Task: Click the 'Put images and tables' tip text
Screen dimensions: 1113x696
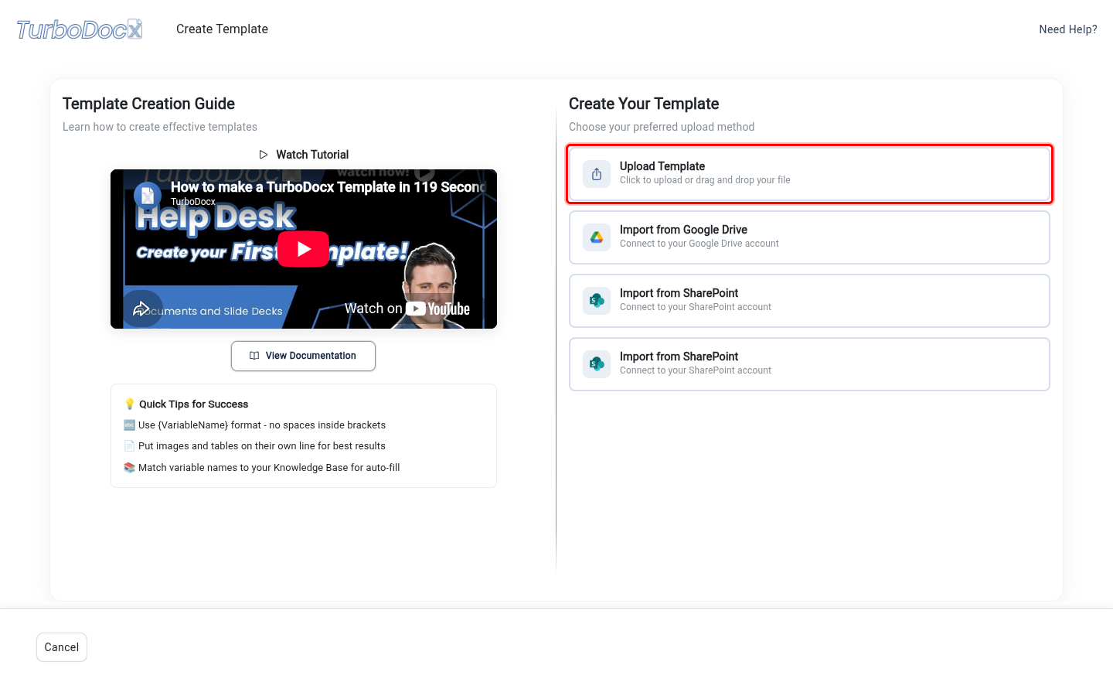Action: 262,446
